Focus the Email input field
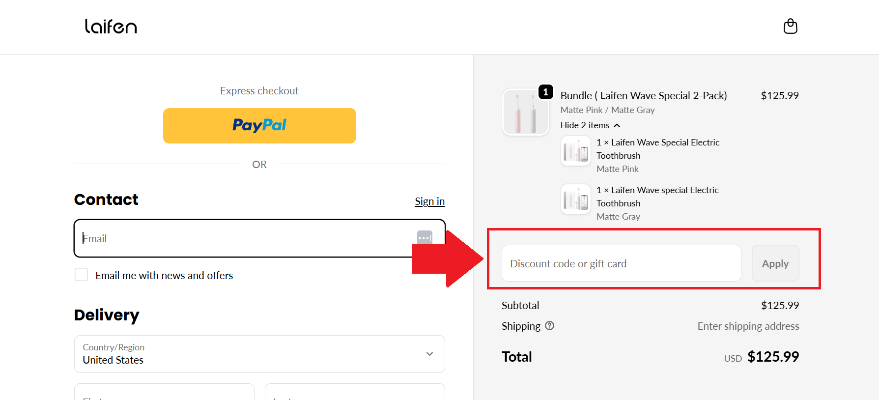This screenshot has width=879, height=400. coord(246,238)
